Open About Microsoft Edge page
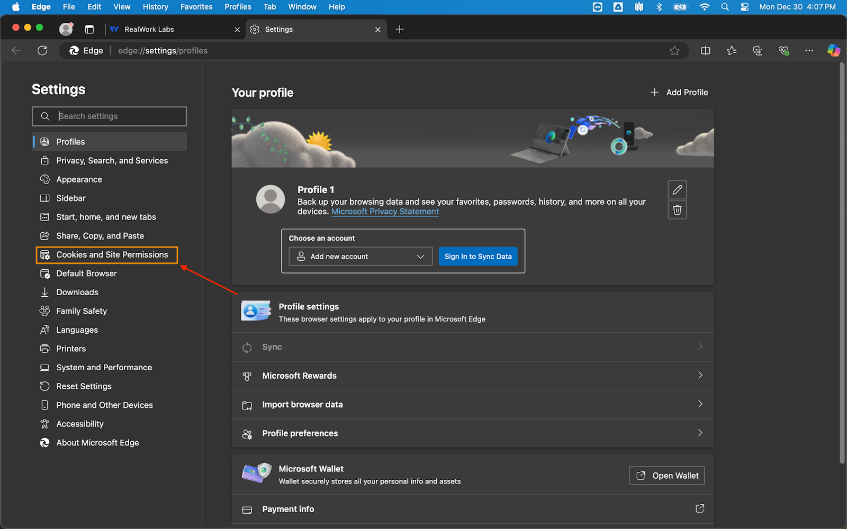The width and height of the screenshot is (847, 529). pyautogui.click(x=109, y=443)
